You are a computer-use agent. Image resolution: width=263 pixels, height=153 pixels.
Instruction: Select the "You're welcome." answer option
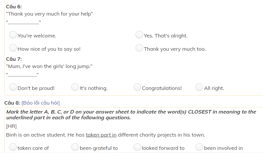(x=13, y=35)
